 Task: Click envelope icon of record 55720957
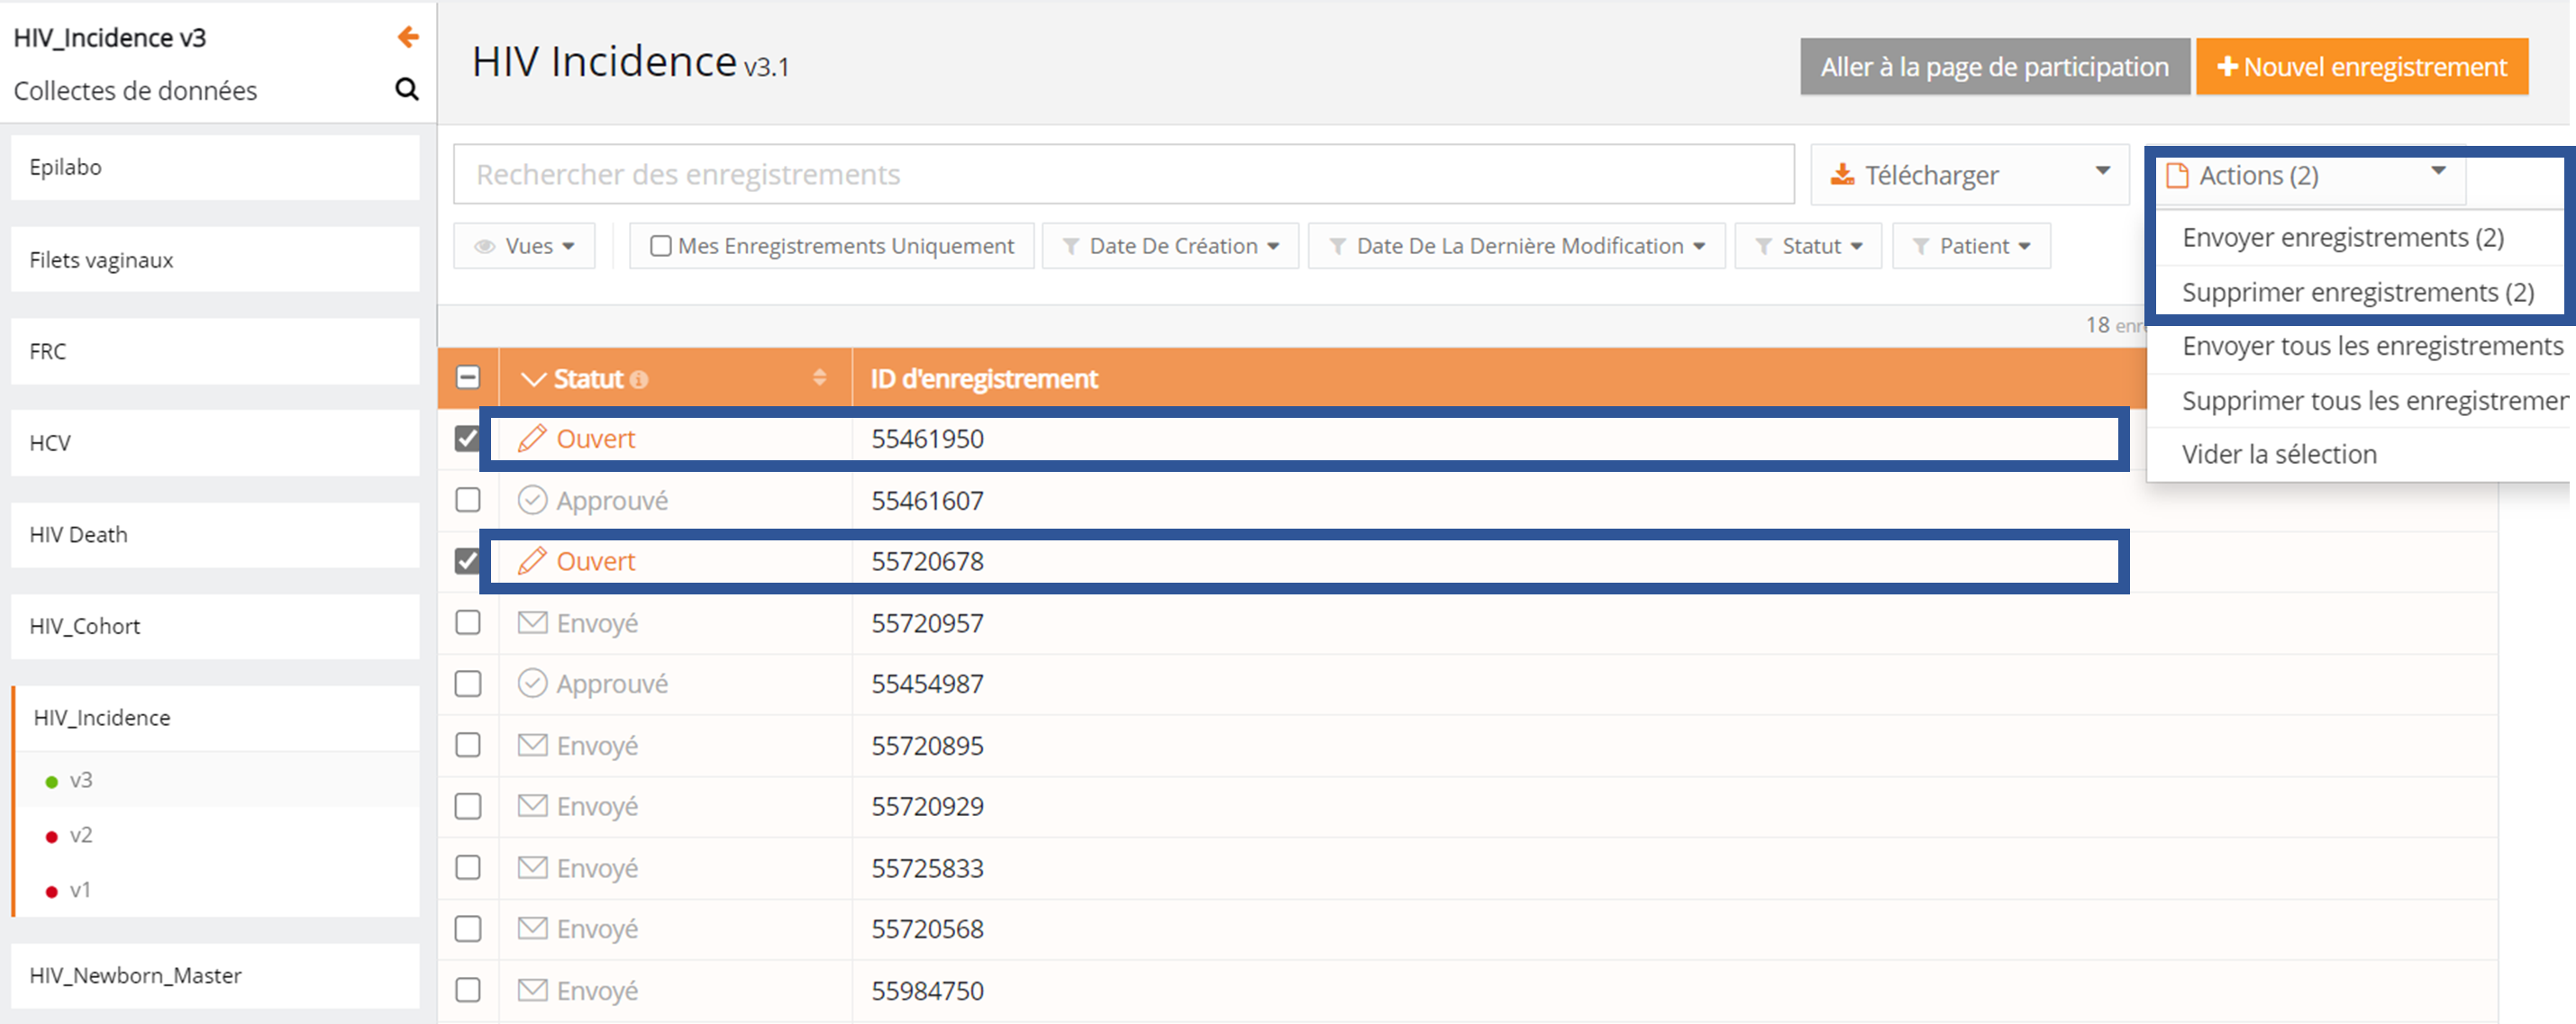[x=532, y=623]
